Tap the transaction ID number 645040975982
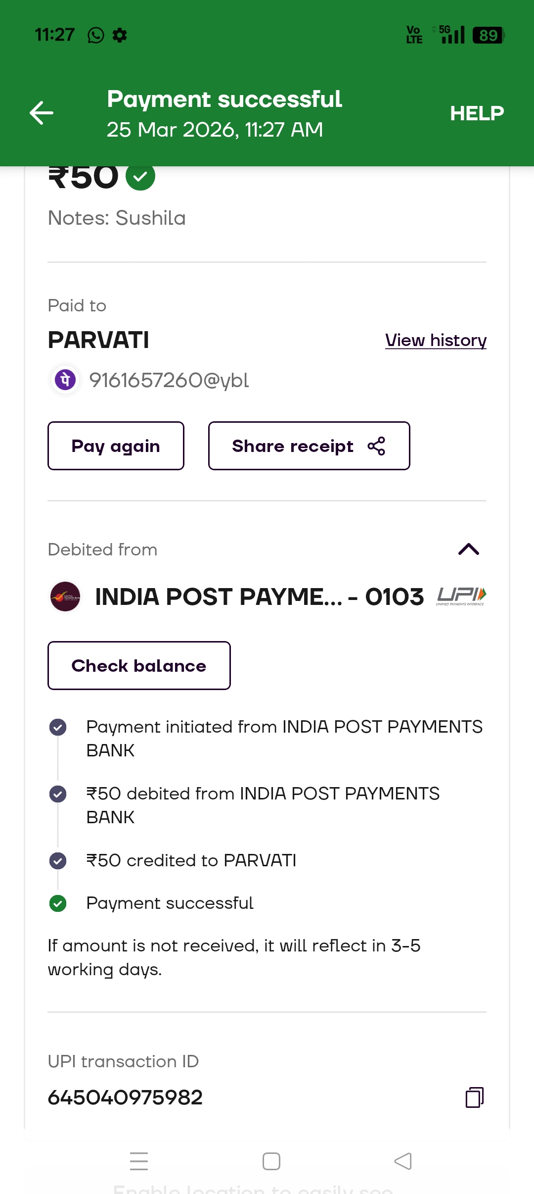Image resolution: width=534 pixels, height=1194 pixels. tap(125, 1097)
